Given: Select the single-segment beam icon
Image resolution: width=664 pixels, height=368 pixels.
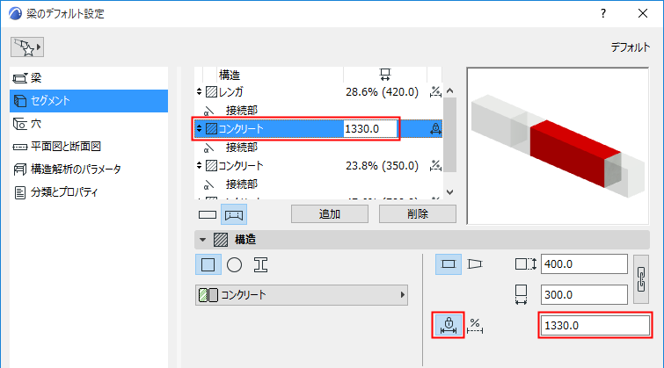Looking at the screenshot, I should pyautogui.click(x=208, y=214).
